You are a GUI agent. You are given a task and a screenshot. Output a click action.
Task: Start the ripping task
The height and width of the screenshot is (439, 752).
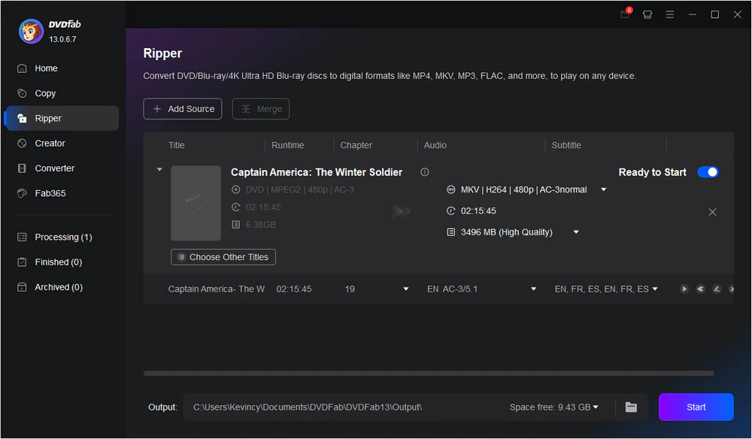696,407
